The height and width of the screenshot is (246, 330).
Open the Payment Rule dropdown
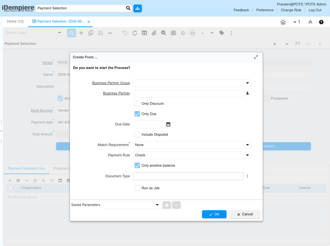pyautogui.click(x=247, y=155)
